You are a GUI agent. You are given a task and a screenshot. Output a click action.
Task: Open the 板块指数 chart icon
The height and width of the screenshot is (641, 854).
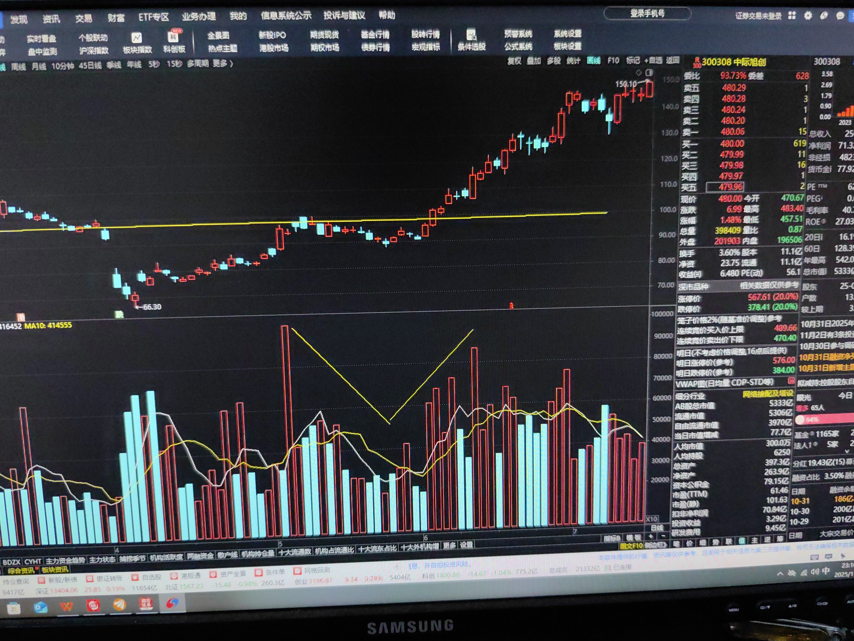[x=137, y=38]
